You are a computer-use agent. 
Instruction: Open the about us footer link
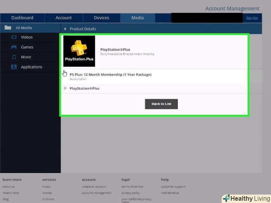pyautogui.click(x=9, y=187)
